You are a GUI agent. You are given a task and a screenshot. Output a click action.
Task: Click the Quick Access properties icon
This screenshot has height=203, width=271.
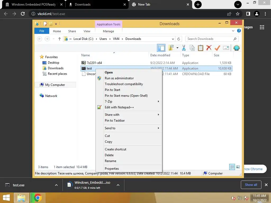click(x=45, y=24)
